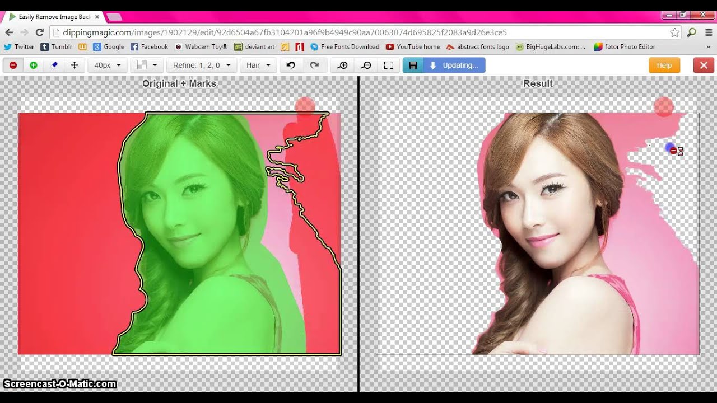Expand the bookmarks overflow chevron
The width and height of the screenshot is (717, 403).
709,47
